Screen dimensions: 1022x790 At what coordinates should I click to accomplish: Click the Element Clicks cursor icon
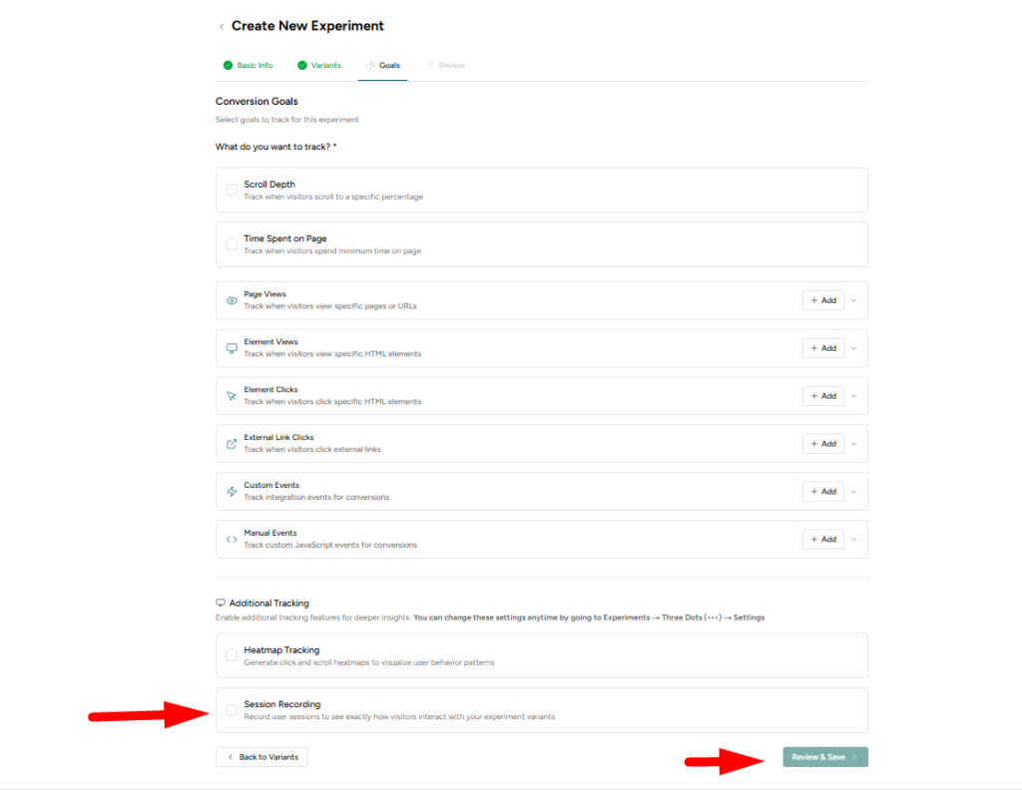(230, 395)
